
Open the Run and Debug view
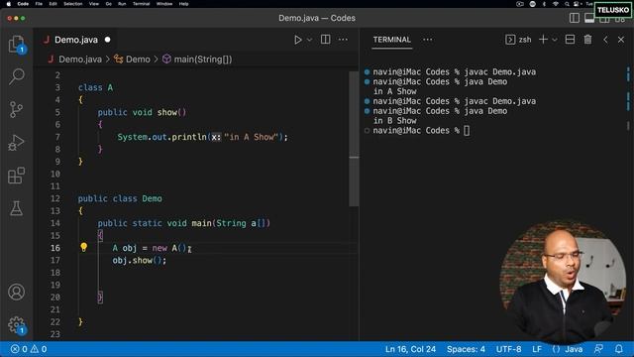coord(16,143)
